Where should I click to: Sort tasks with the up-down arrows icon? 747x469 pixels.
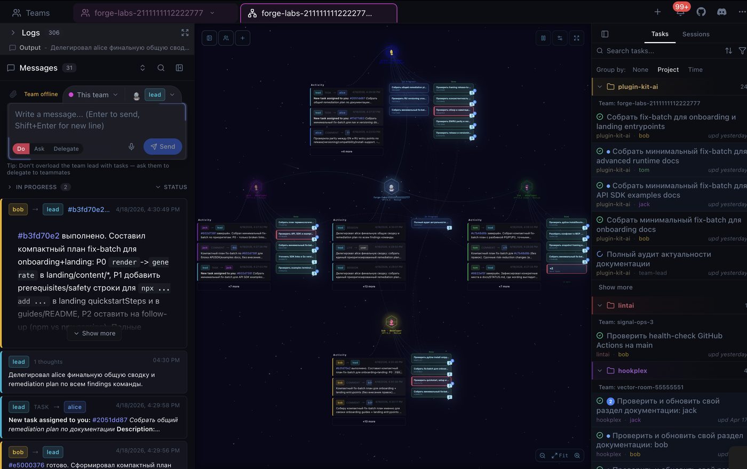coord(728,51)
